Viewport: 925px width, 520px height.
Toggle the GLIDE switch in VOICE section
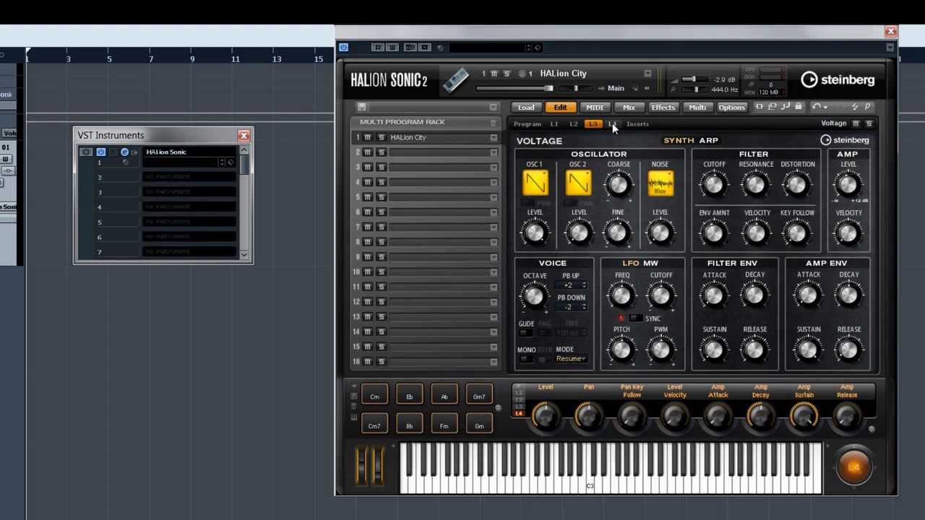point(525,332)
